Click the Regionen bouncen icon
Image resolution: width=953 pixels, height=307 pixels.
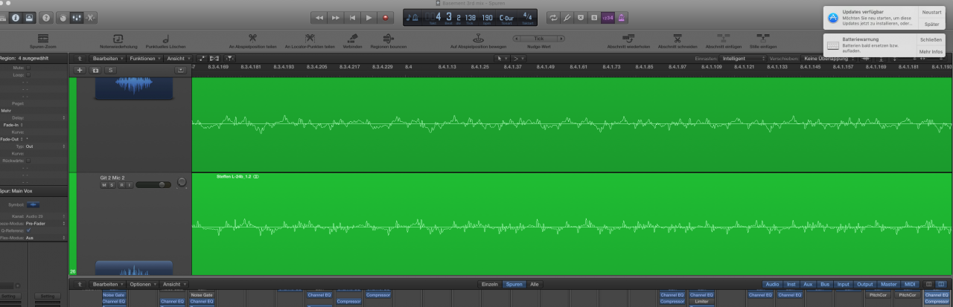[x=388, y=39]
